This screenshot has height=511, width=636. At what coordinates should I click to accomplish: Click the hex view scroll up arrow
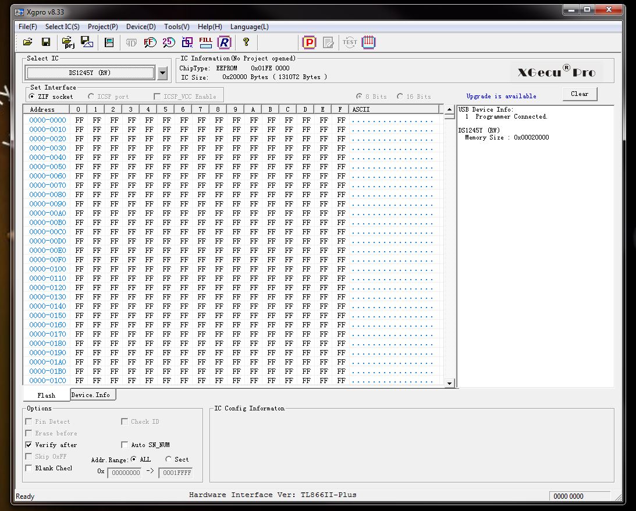[449, 109]
